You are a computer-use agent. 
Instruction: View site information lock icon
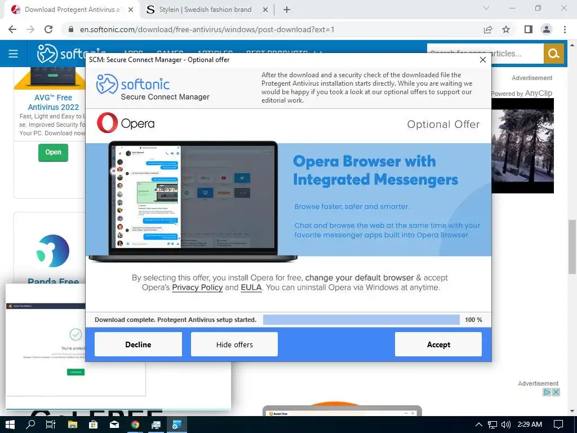71,29
